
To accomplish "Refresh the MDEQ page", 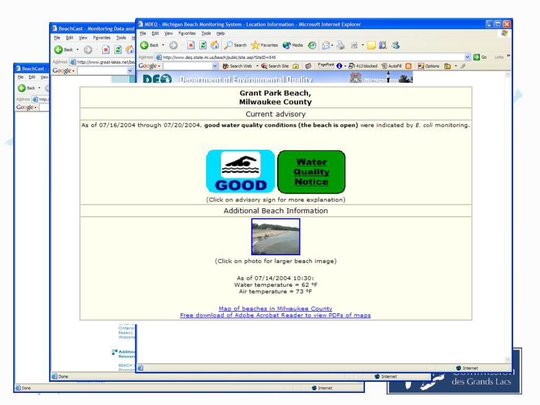I will 203,45.
